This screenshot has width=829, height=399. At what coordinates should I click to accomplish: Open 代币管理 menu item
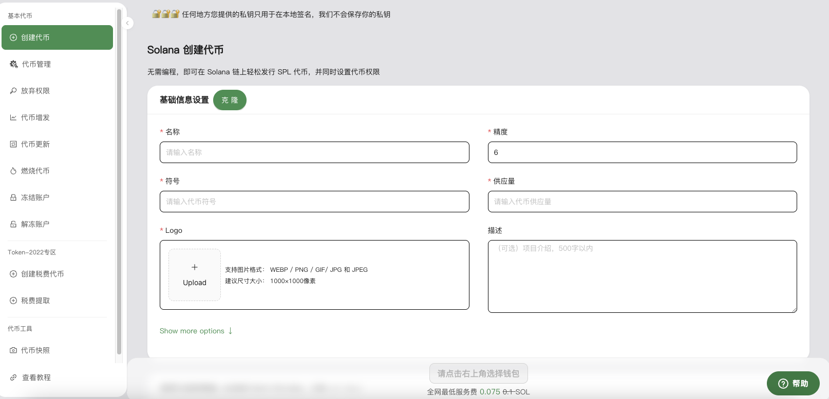(x=57, y=64)
